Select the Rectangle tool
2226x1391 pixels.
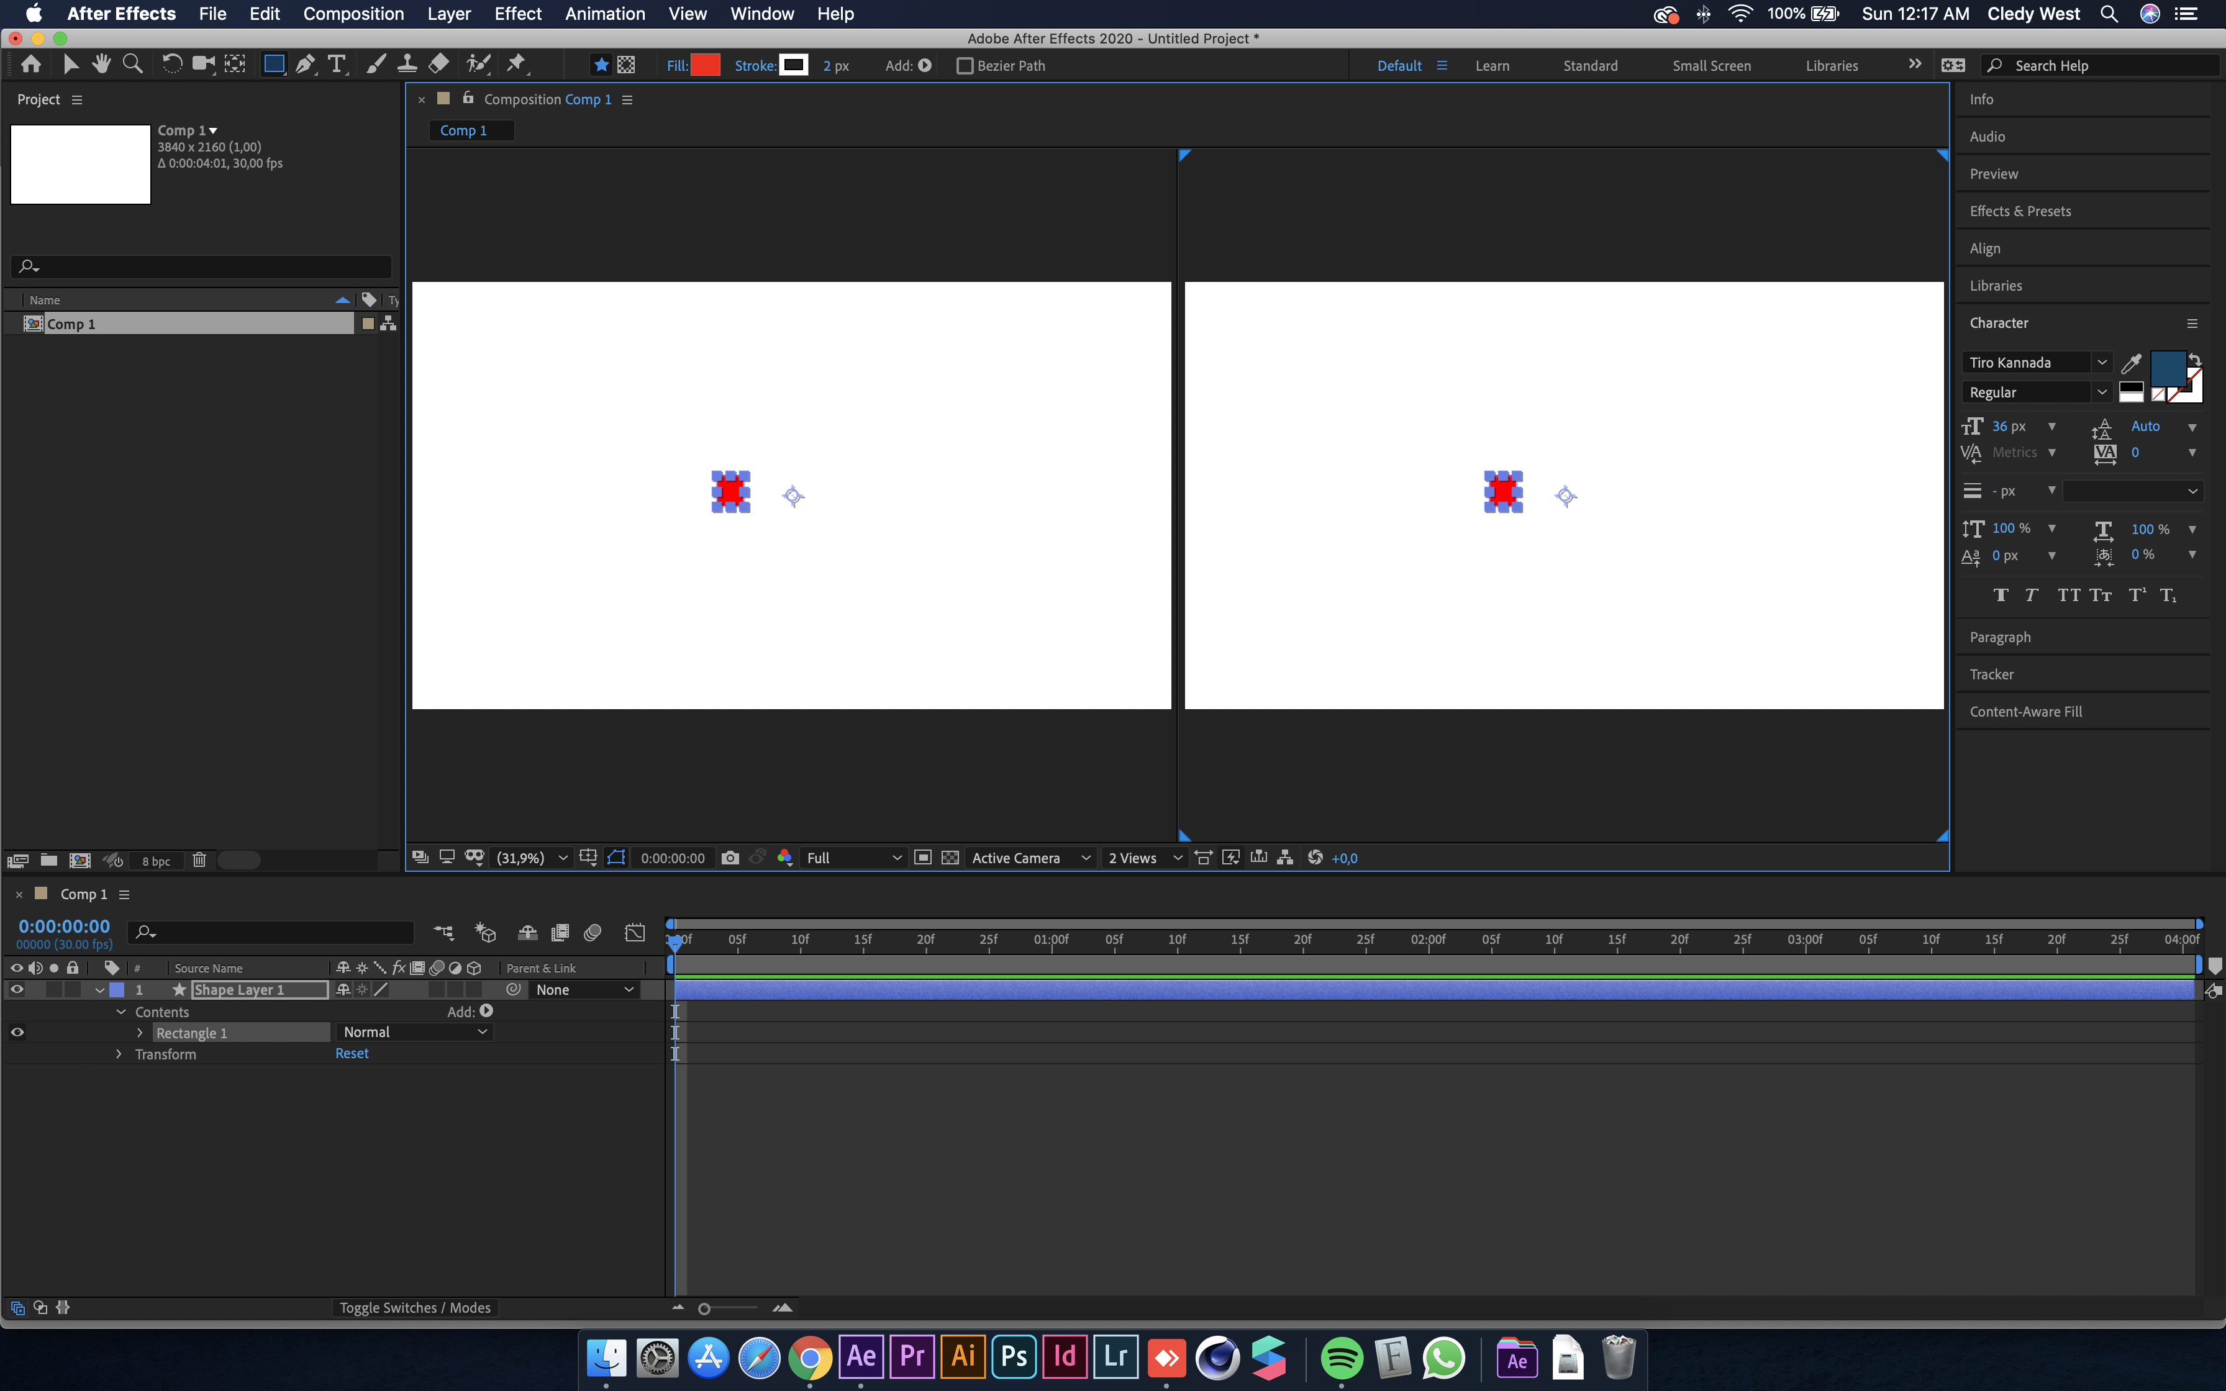(273, 63)
